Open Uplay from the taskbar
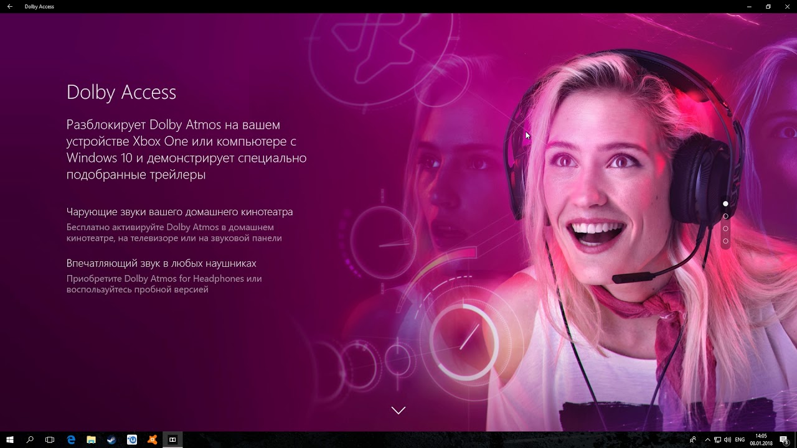The image size is (797, 448). point(132,440)
